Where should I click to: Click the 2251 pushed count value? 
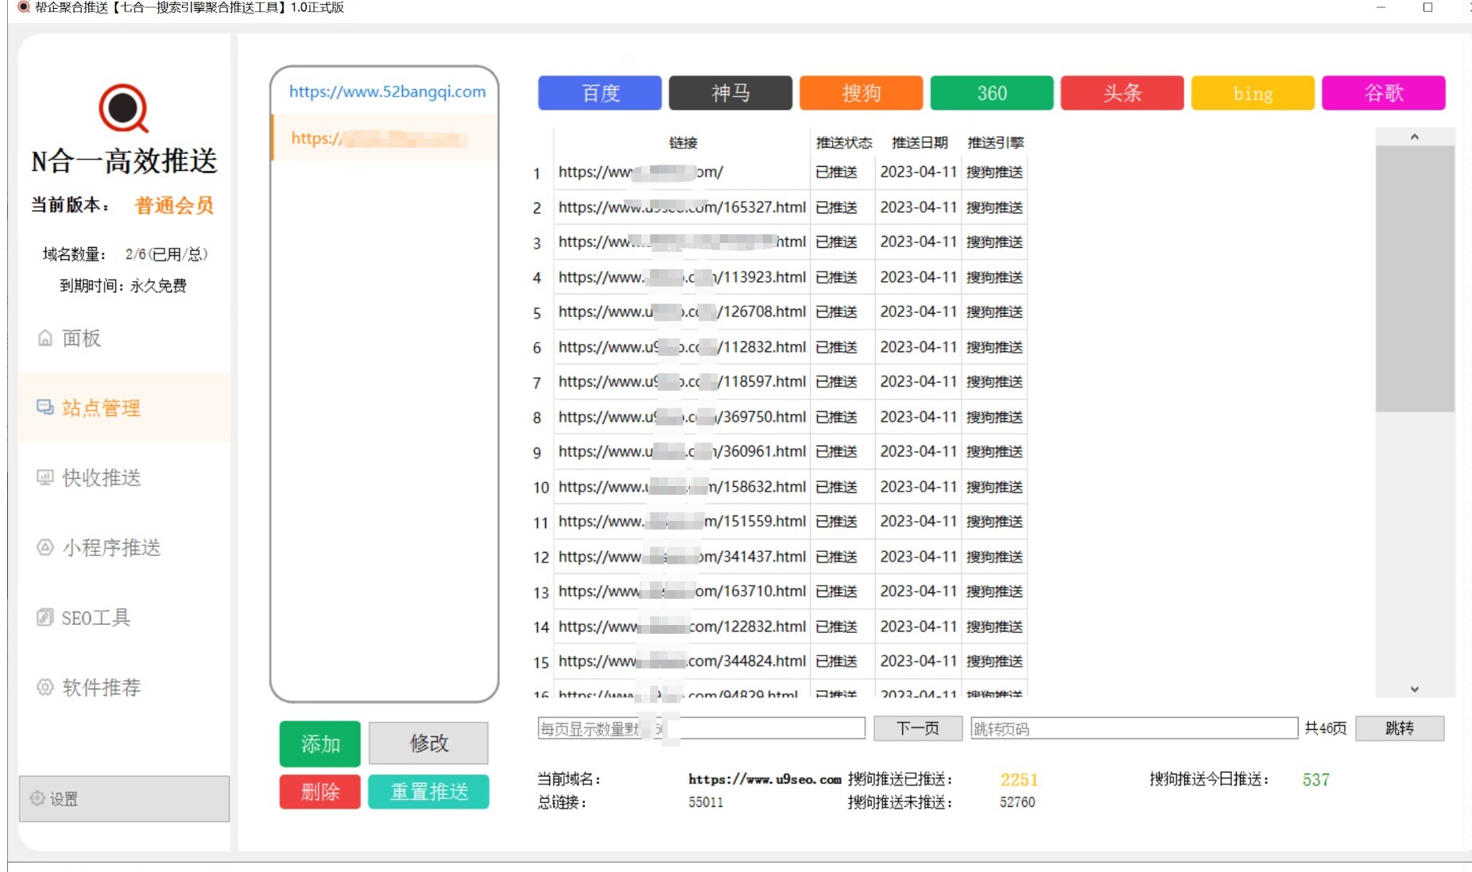(1019, 780)
